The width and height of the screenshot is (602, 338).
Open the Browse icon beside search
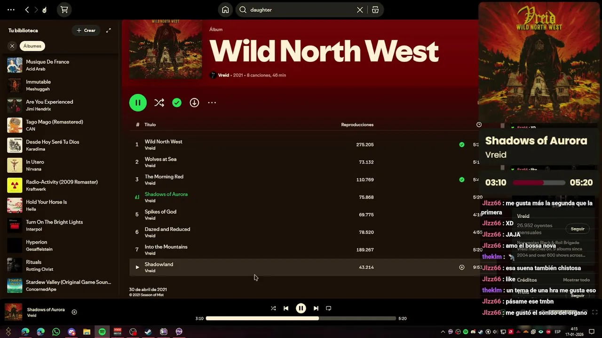(375, 10)
